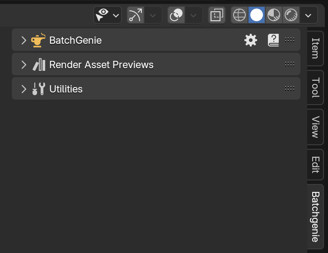Toggle X-ray view icon
328x253 pixels.
[217, 15]
